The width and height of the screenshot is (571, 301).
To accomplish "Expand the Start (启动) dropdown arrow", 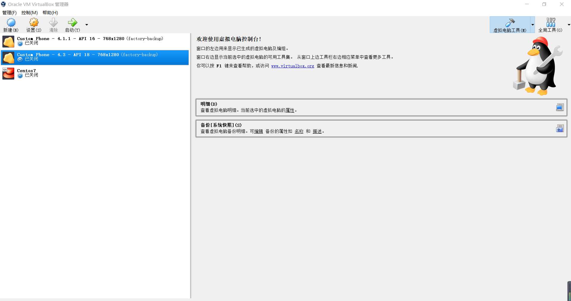I will 87,25.
